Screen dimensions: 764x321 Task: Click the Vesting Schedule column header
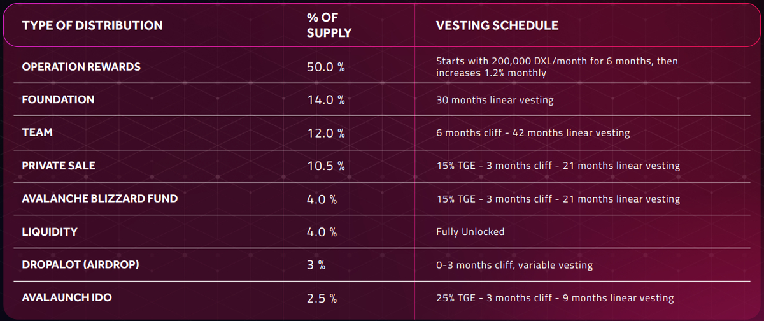[x=497, y=26]
